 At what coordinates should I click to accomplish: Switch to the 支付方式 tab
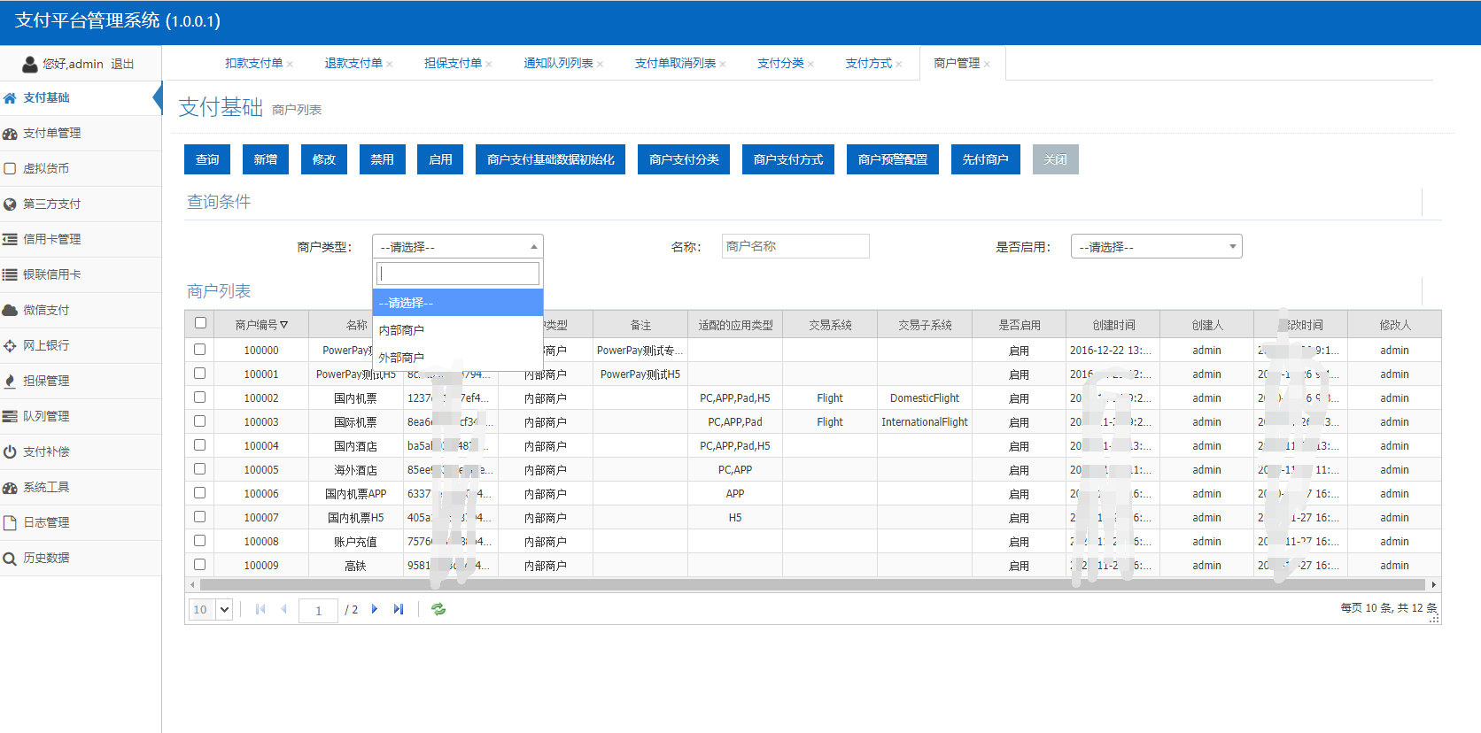pyautogui.click(x=868, y=64)
